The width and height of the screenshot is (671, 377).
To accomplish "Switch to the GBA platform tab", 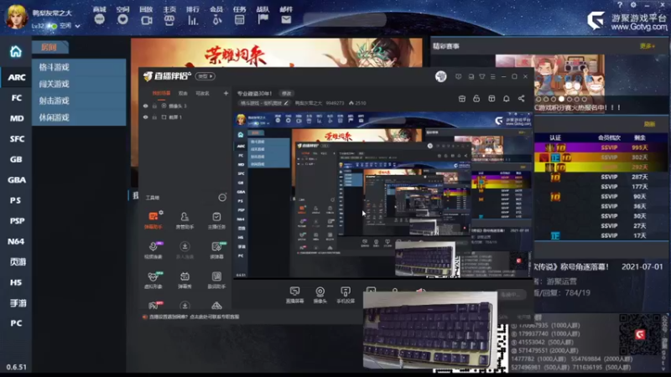I will click(16, 180).
